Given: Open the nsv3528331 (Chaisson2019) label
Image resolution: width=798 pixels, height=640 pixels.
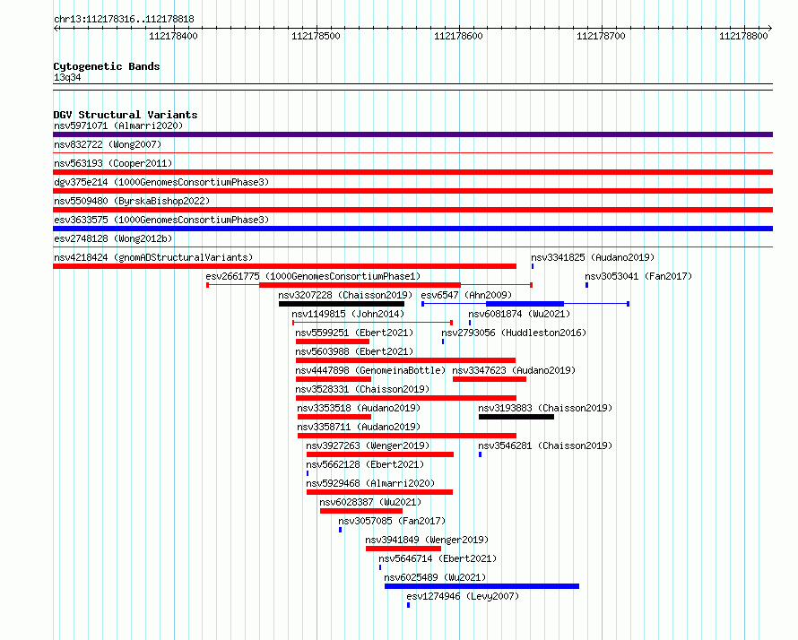Looking at the screenshot, I should coord(362,389).
